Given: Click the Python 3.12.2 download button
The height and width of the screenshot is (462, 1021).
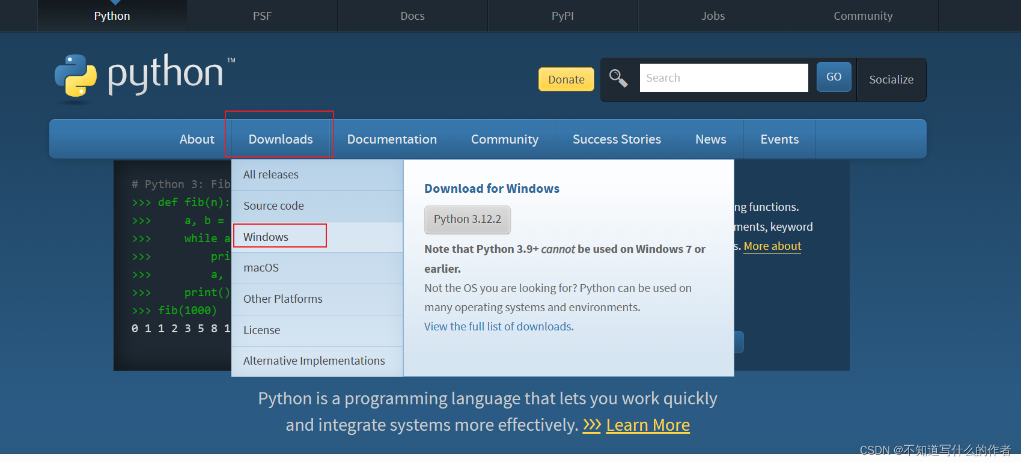Looking at the screenshot, I should tap(468, 219).
